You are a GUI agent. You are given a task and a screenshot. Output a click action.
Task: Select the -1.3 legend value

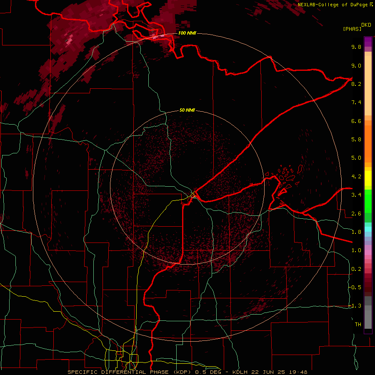tap(355, 306)
